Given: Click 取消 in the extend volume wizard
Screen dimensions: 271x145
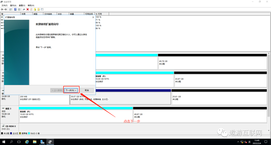Looking at the screenshot, I should pyautogui.click(x=87, y=90).
